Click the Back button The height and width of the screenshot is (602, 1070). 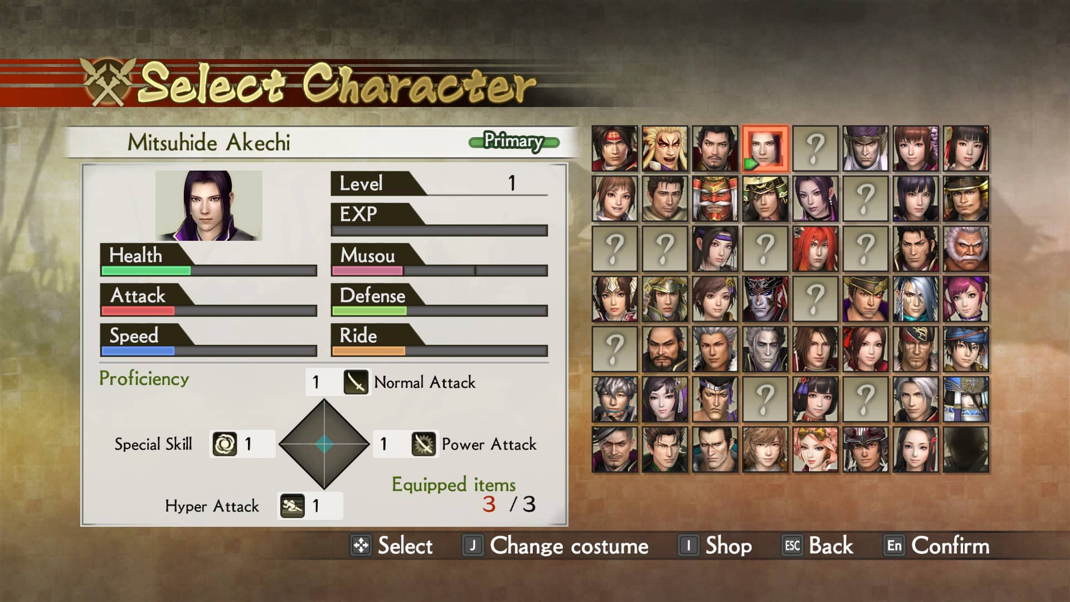pyautogui.click(x=818, y=545)
